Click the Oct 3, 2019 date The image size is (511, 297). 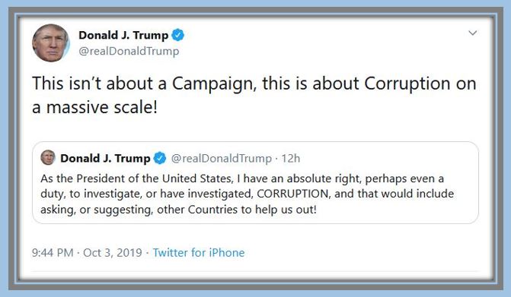[x=113, y=252]
